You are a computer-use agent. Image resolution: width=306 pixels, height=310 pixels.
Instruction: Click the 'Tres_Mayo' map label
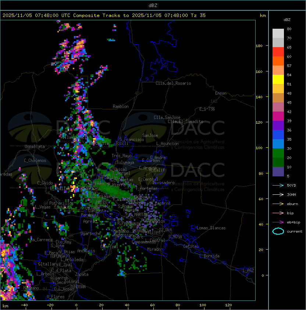(x=121, y=156)
